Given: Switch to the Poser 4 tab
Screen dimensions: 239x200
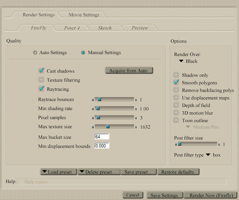Looking at the screenshot, I should 72,28.
